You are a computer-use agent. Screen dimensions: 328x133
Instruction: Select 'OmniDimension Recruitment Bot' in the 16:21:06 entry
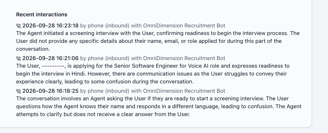[x=184, y=58]
